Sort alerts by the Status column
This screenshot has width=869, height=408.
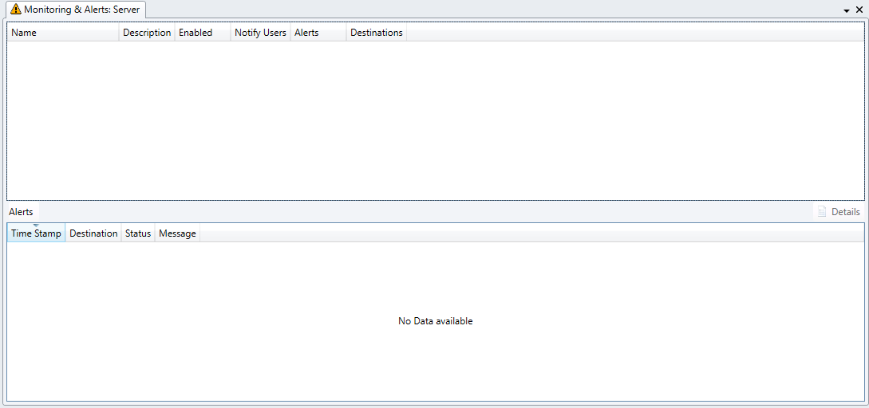(138, 233)
